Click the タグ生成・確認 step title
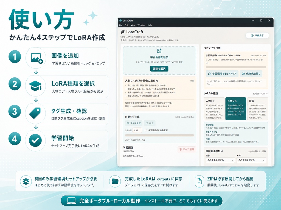Viewport: 281px width, 210px height. pyautogui.click(x=69, y=111)
